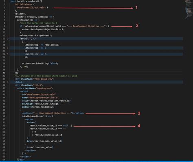Expand the folded .catch((err) block on line 24
193x162 pixels.
click(8, 54)
